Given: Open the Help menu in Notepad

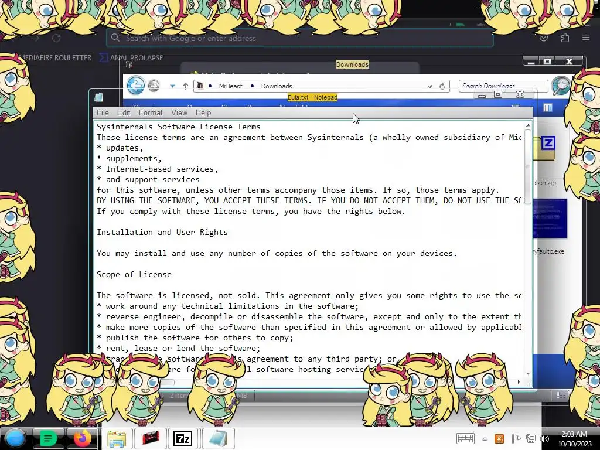Looking at the screenshot, I should coord(203,112).
